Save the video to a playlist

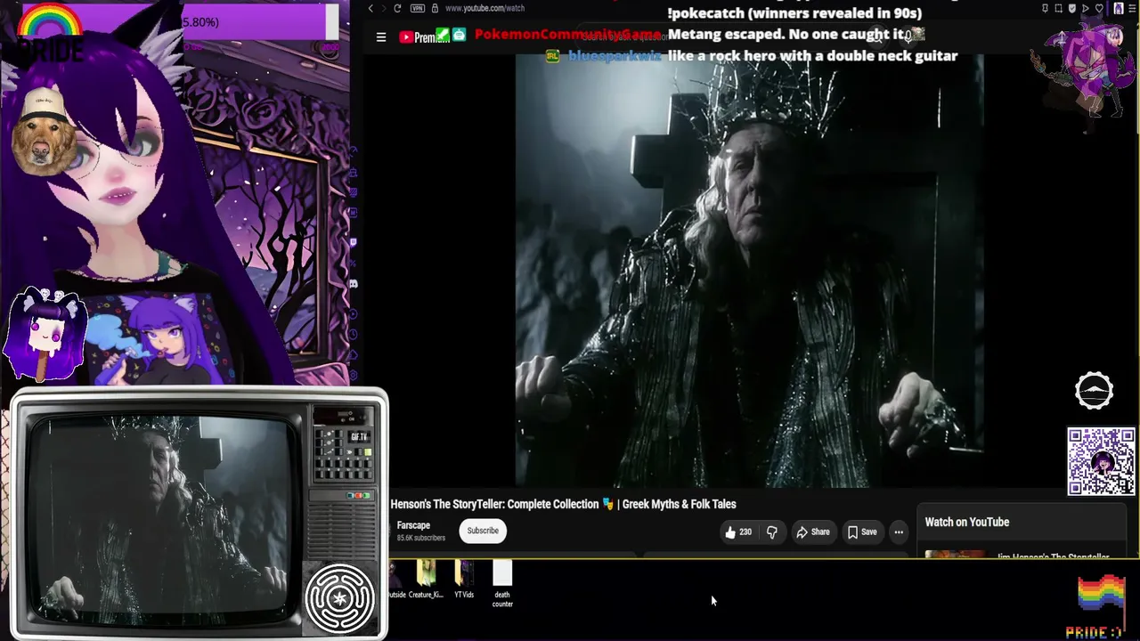point(862,532)
